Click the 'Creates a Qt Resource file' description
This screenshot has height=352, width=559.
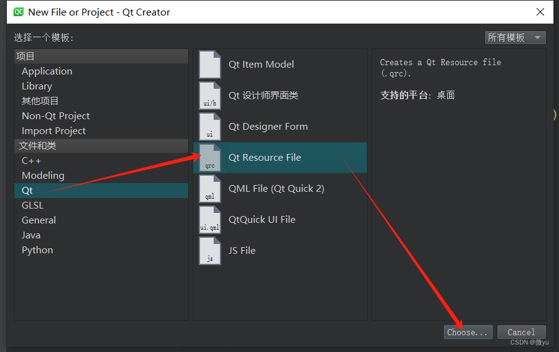tap(440, 68)
